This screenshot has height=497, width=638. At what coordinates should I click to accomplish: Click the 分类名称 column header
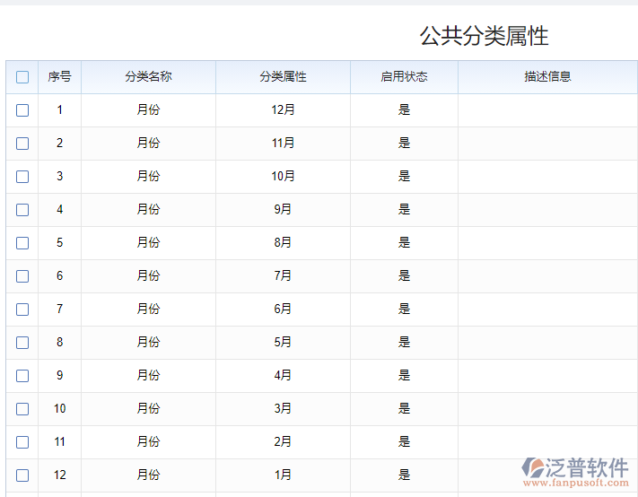click(x=148, y=77)
